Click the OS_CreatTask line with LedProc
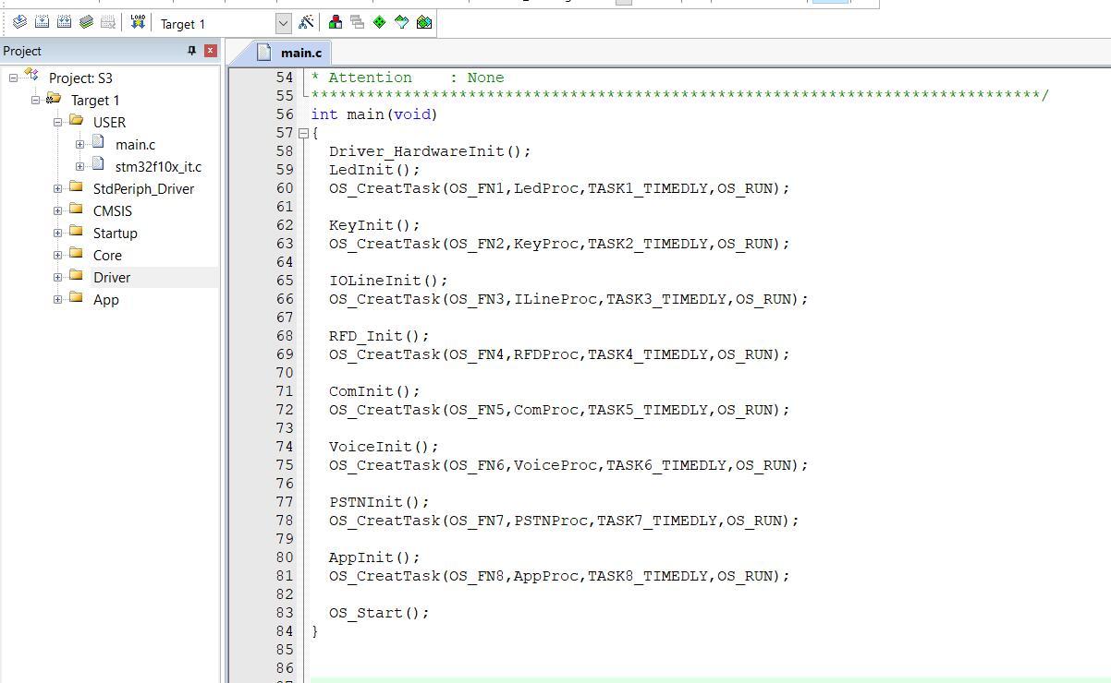This screenshot has width=1111, height=683. pos(559,188)
